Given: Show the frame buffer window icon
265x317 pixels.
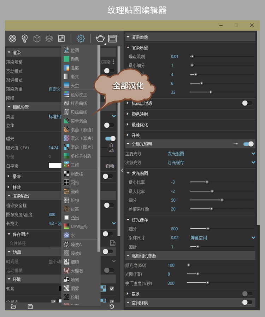Looking at the screenshot, I should [x=112, y=39].
